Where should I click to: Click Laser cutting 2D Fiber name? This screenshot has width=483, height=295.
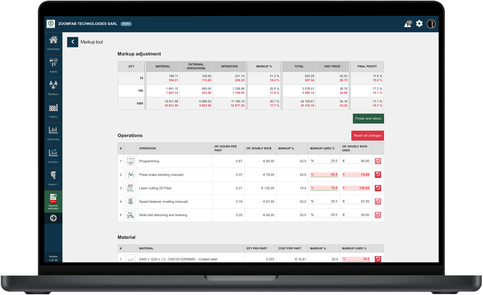coord(155,188)
